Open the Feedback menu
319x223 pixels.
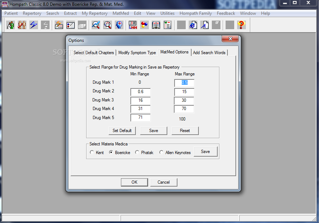coord(226,13)
